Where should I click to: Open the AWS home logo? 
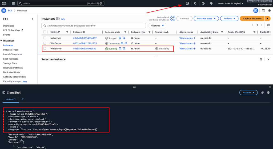pyautogui.click(x=4, y=3)
